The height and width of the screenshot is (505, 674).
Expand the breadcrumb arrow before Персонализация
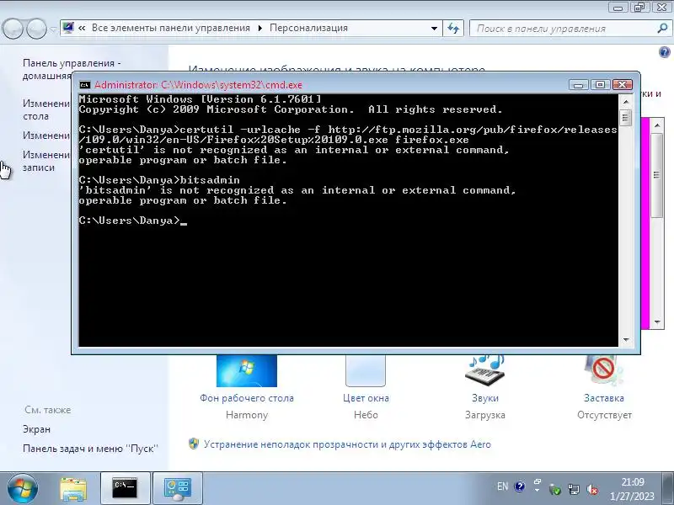(260, 28)
